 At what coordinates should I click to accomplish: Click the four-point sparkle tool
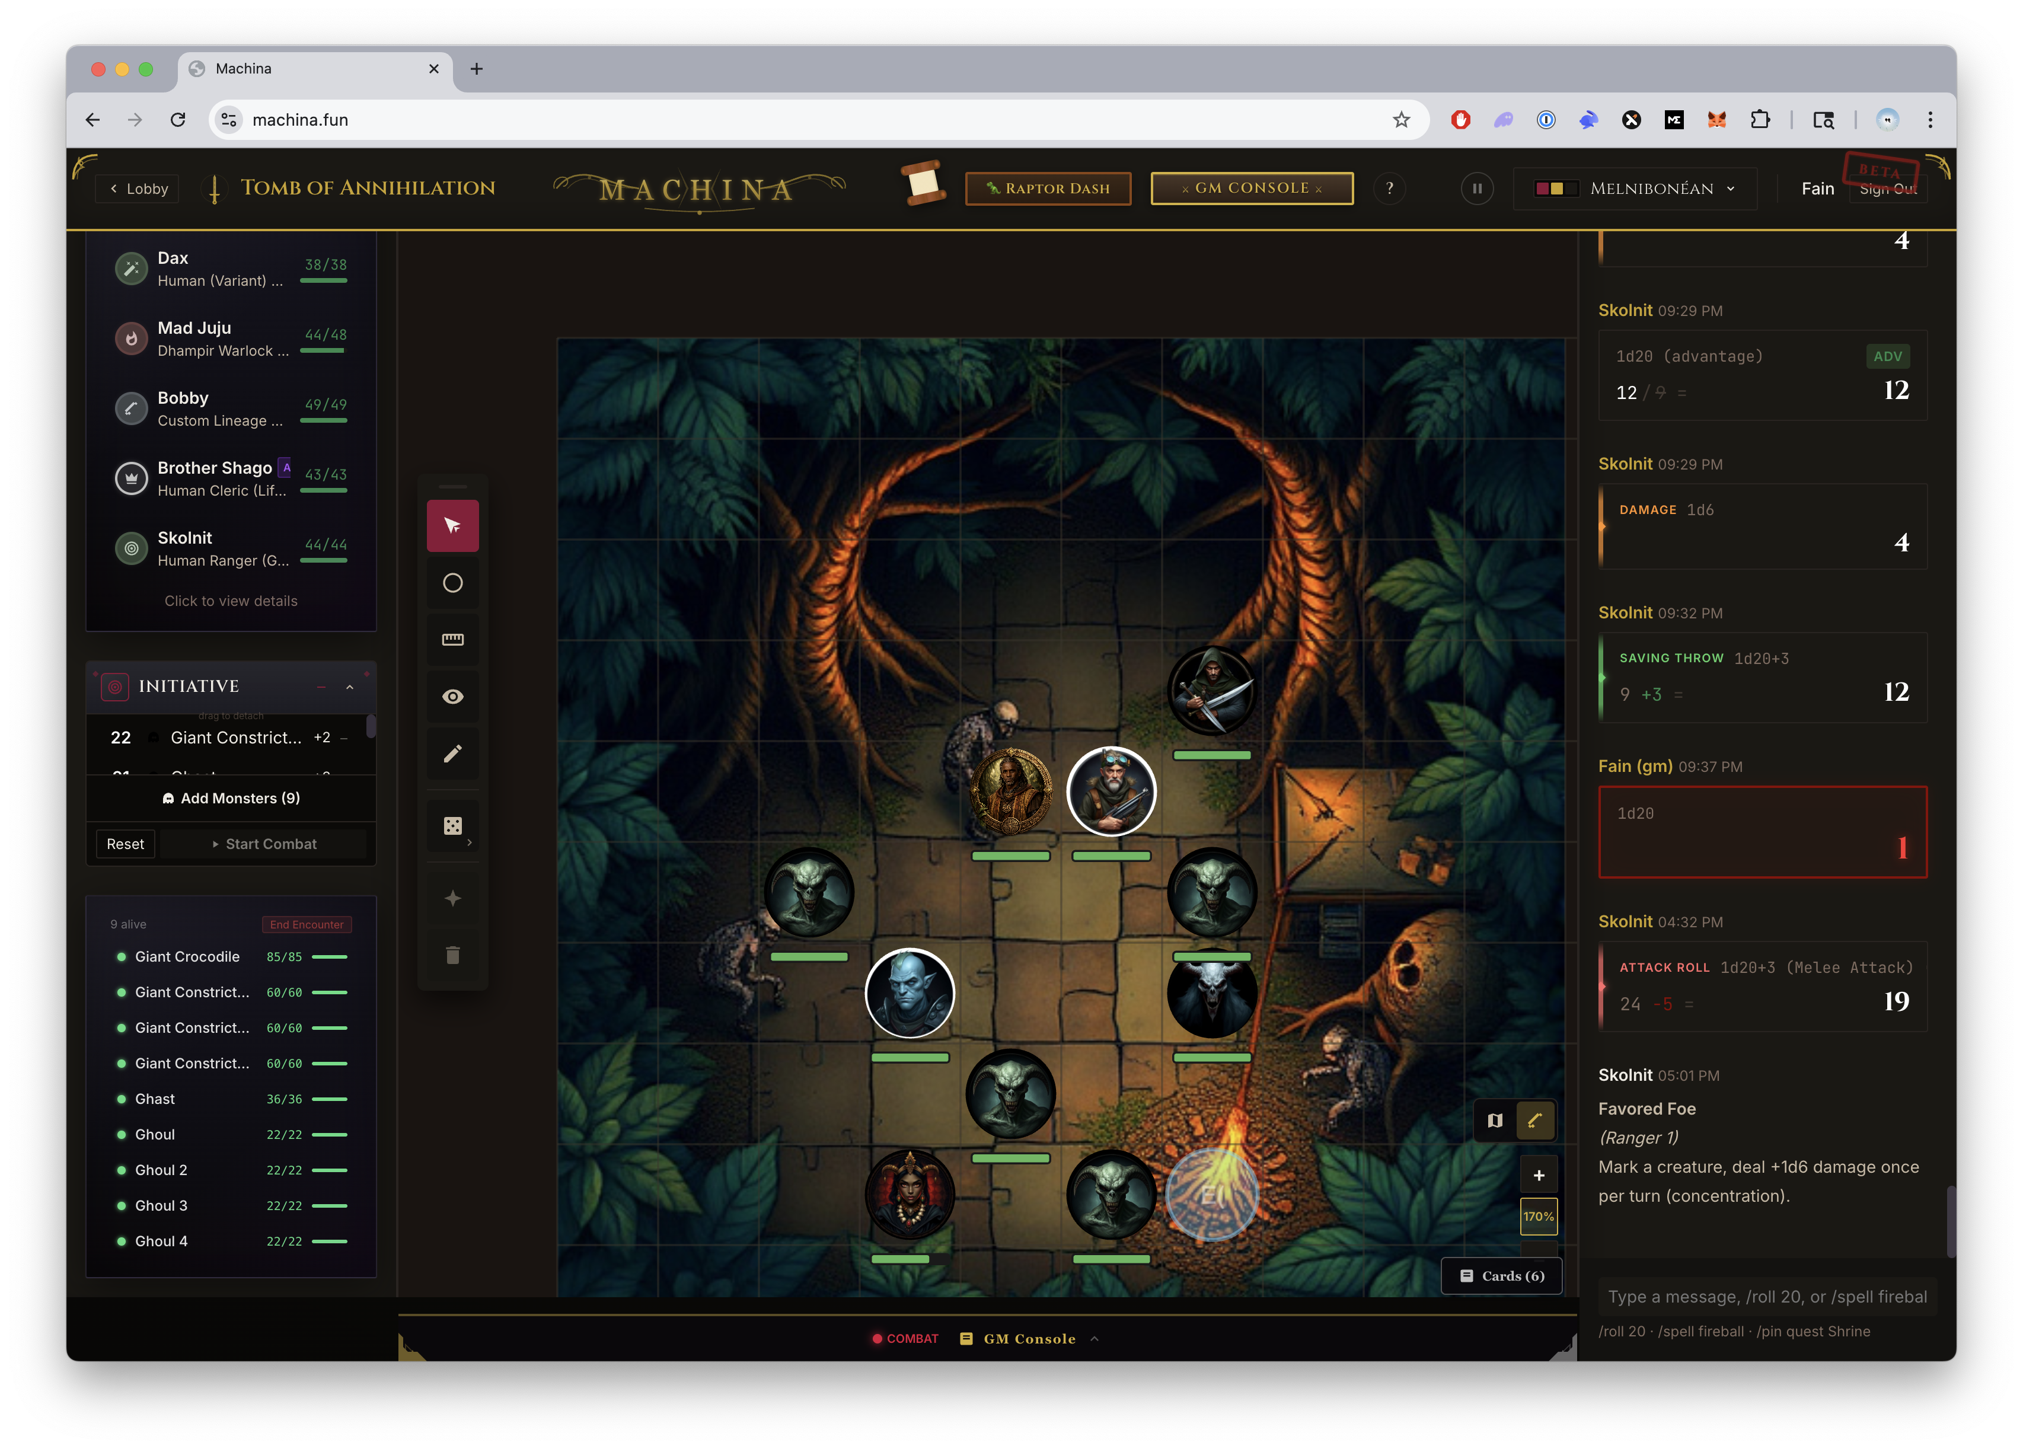click(x=452, y=898)
